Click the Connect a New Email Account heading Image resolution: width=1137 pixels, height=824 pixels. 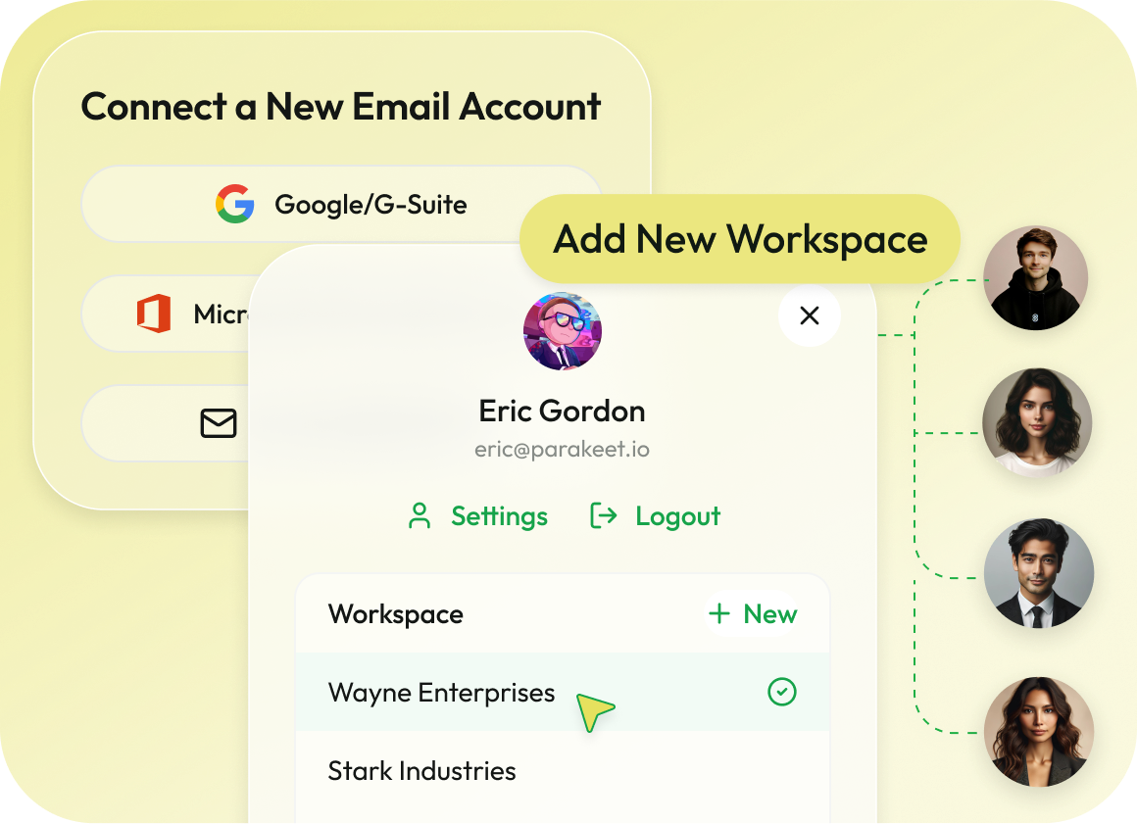341,107
